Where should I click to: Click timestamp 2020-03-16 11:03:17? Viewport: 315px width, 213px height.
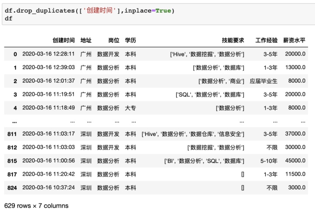pos(49,134)
